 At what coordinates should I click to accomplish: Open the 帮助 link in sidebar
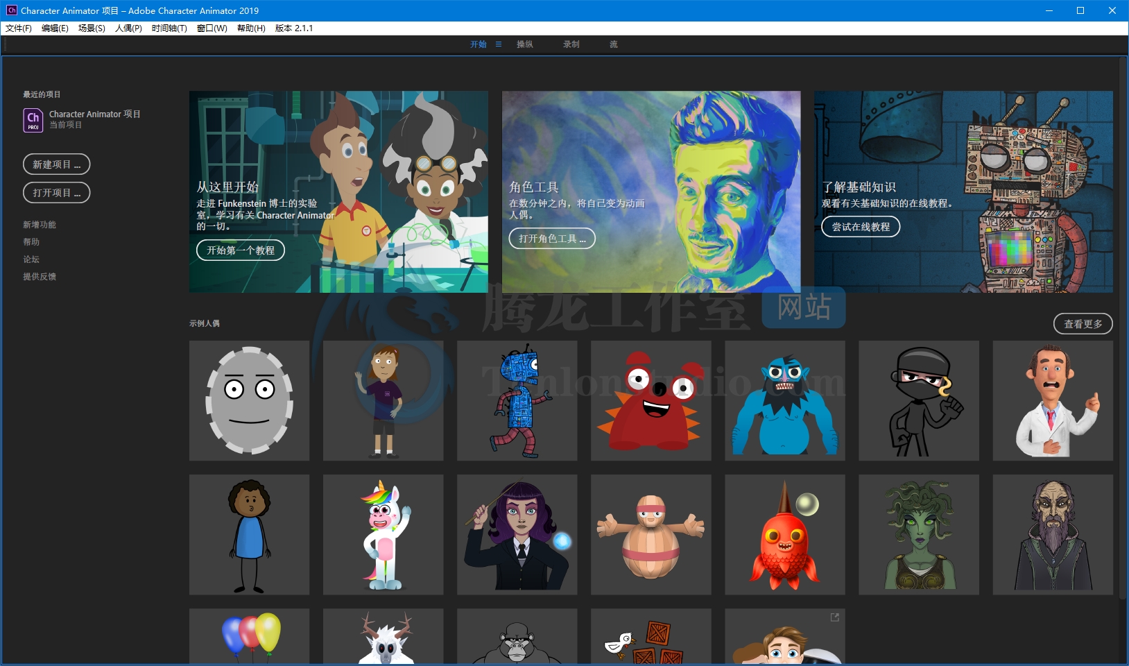point(31,242)
